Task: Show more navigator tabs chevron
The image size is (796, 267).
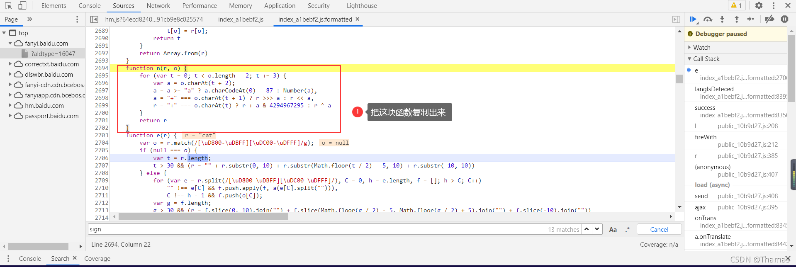Action: [29, 19]
